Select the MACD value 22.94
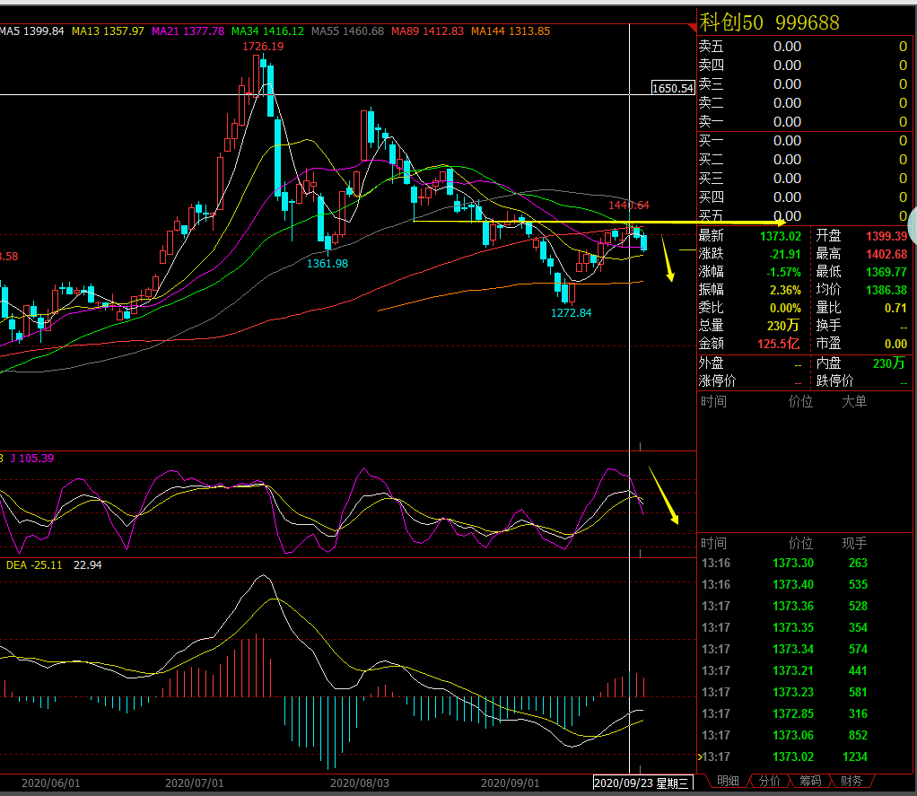The width and height of the screenshot is (917, 796). (88, 565)
